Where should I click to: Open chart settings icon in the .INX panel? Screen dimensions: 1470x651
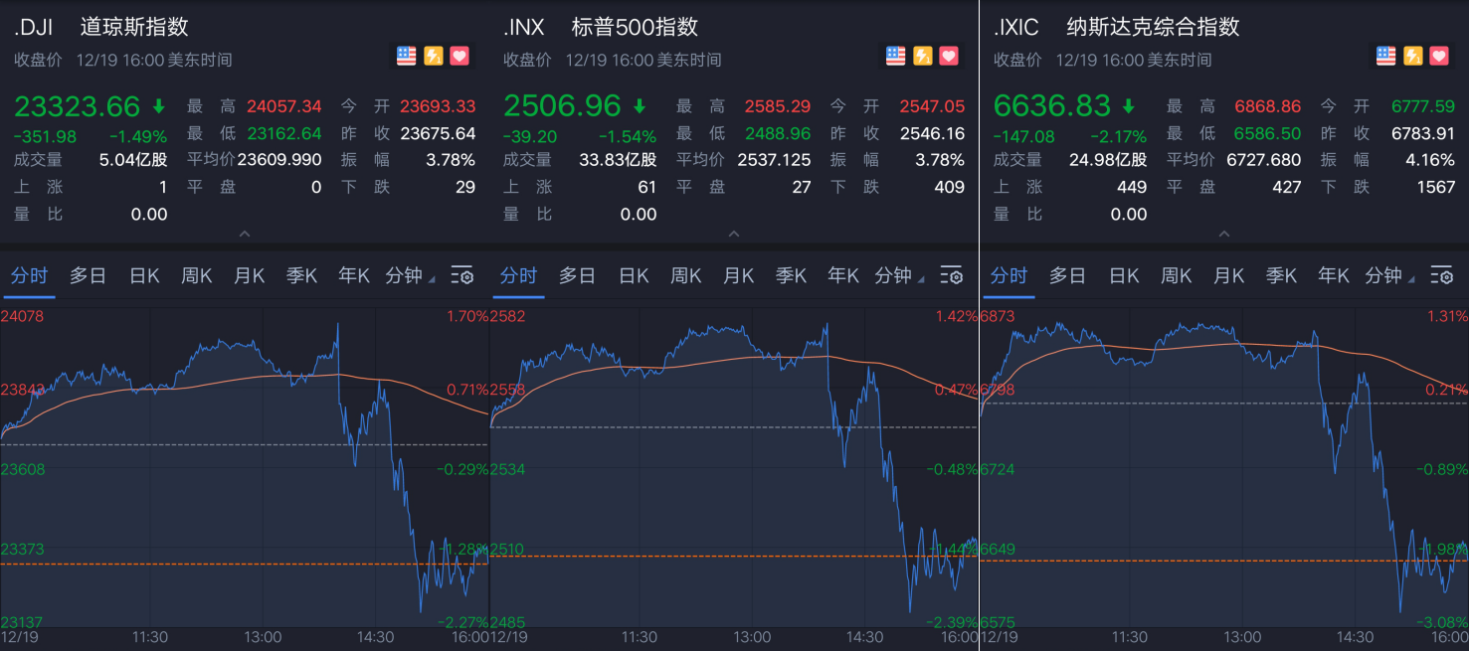(x=952, y=275)
